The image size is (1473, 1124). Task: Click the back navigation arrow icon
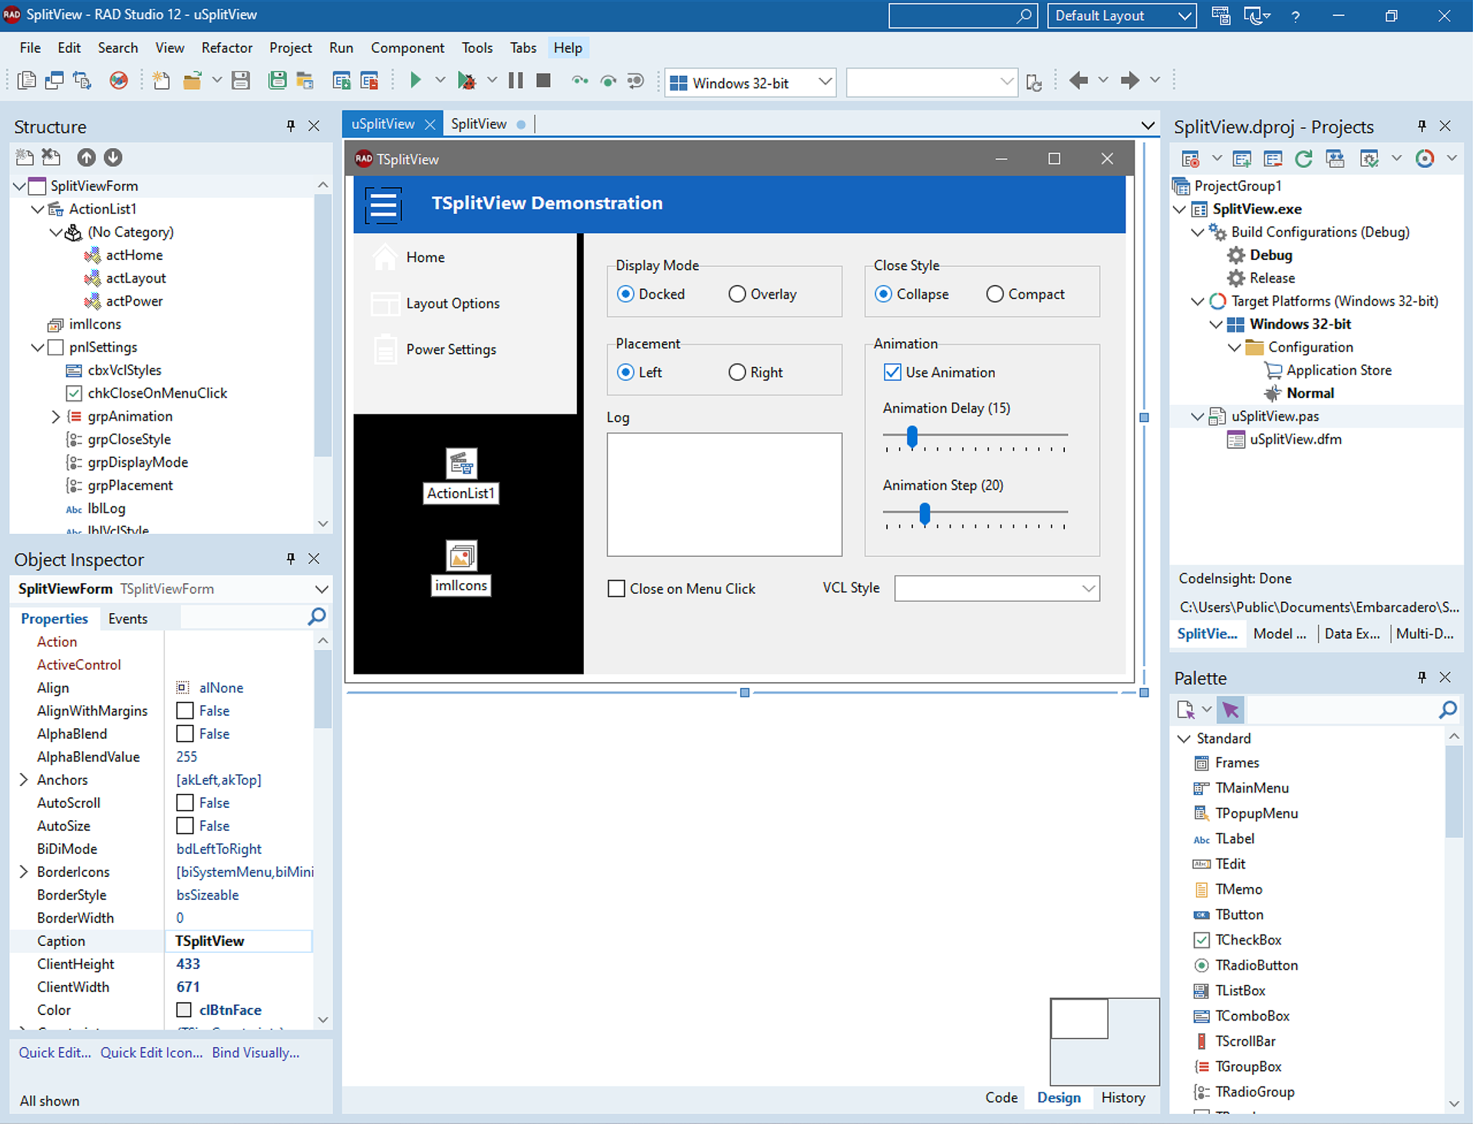click(x=1078, y=81)
